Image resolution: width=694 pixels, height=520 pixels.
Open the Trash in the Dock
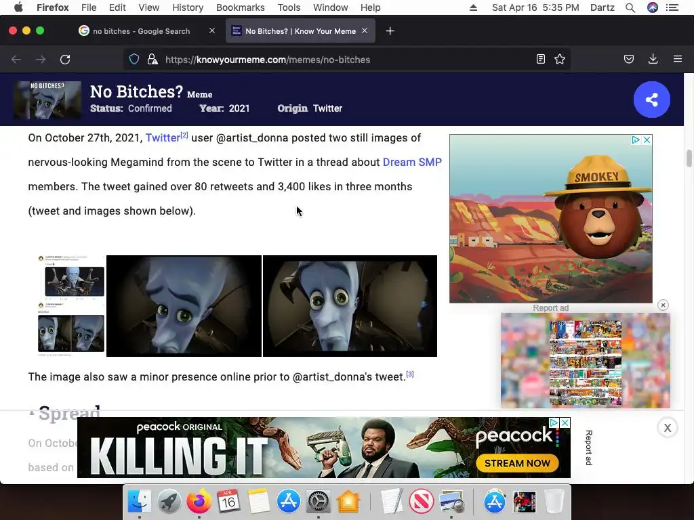click(x=554, y=502)
